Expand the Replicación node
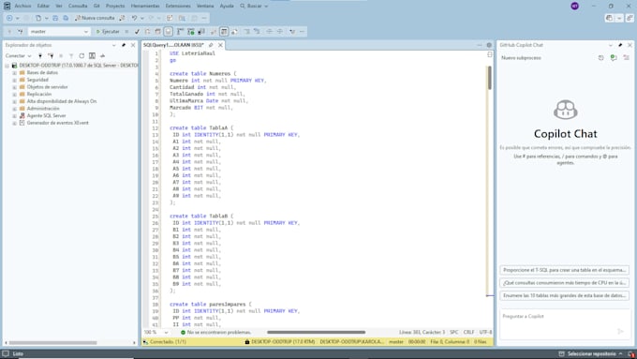This screenshot has width=637, height=359. click(x=14, y=95)
